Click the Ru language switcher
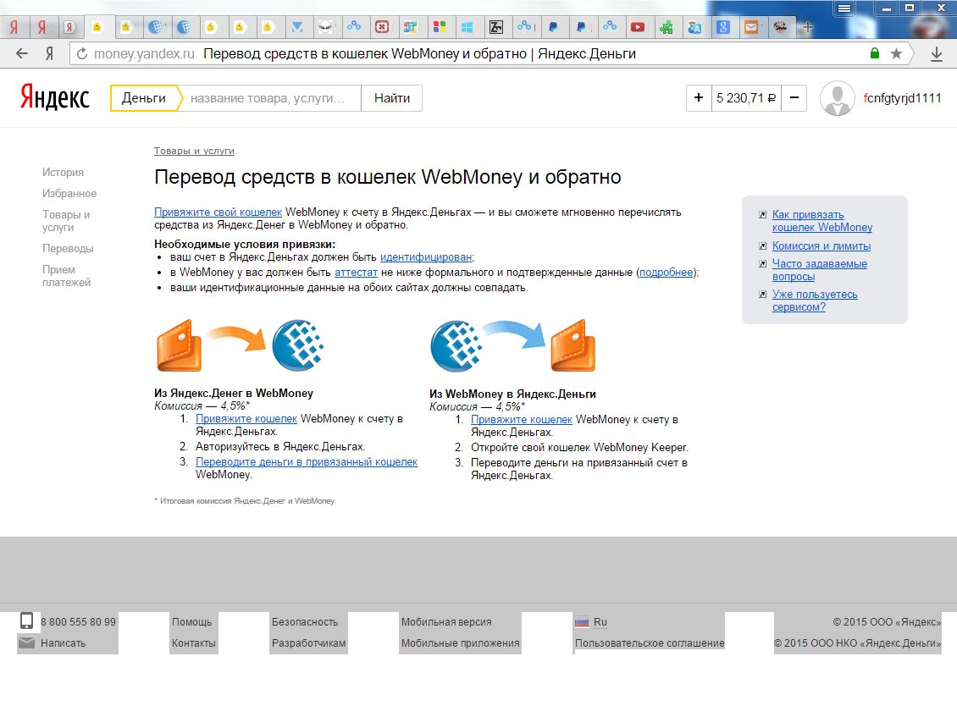957x717 pixels. 600,622
